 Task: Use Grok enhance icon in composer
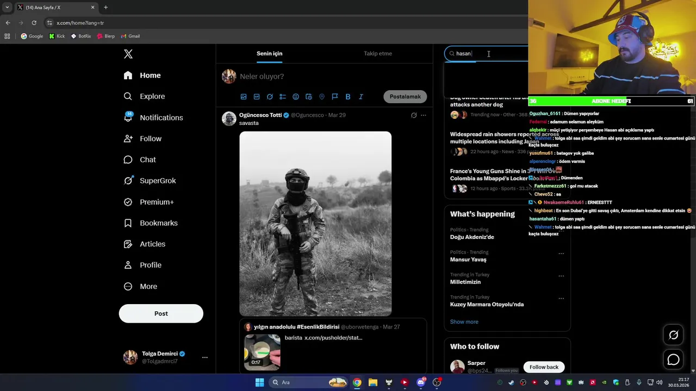(x=270, y=97)
